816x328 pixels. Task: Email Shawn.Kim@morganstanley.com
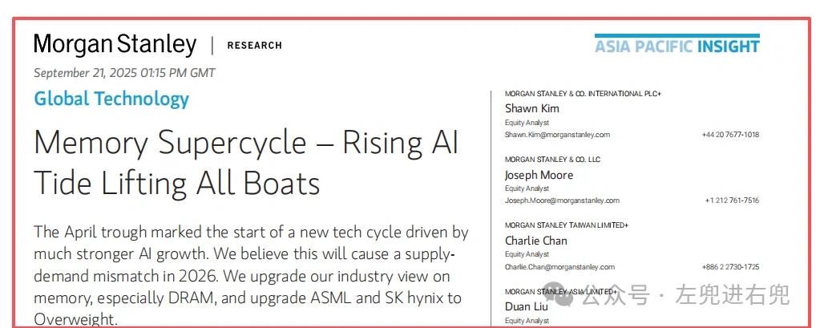[557, 135]
